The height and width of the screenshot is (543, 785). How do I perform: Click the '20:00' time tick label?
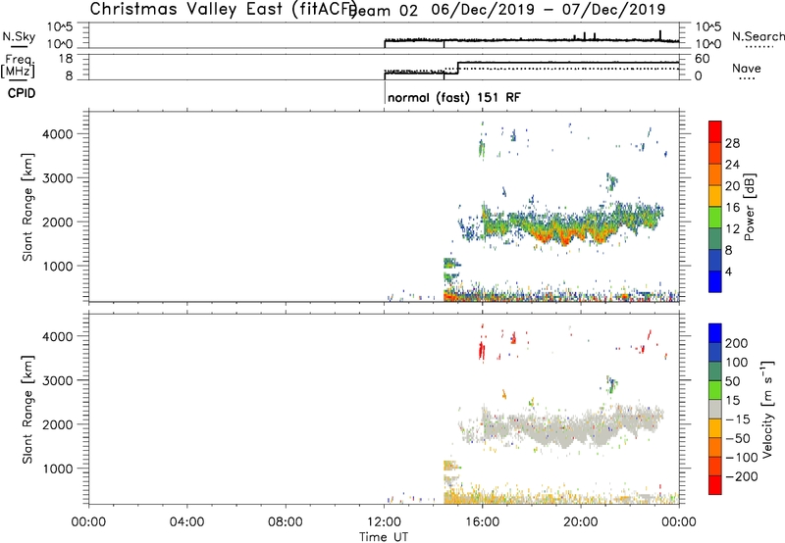(x=580, y=522)
